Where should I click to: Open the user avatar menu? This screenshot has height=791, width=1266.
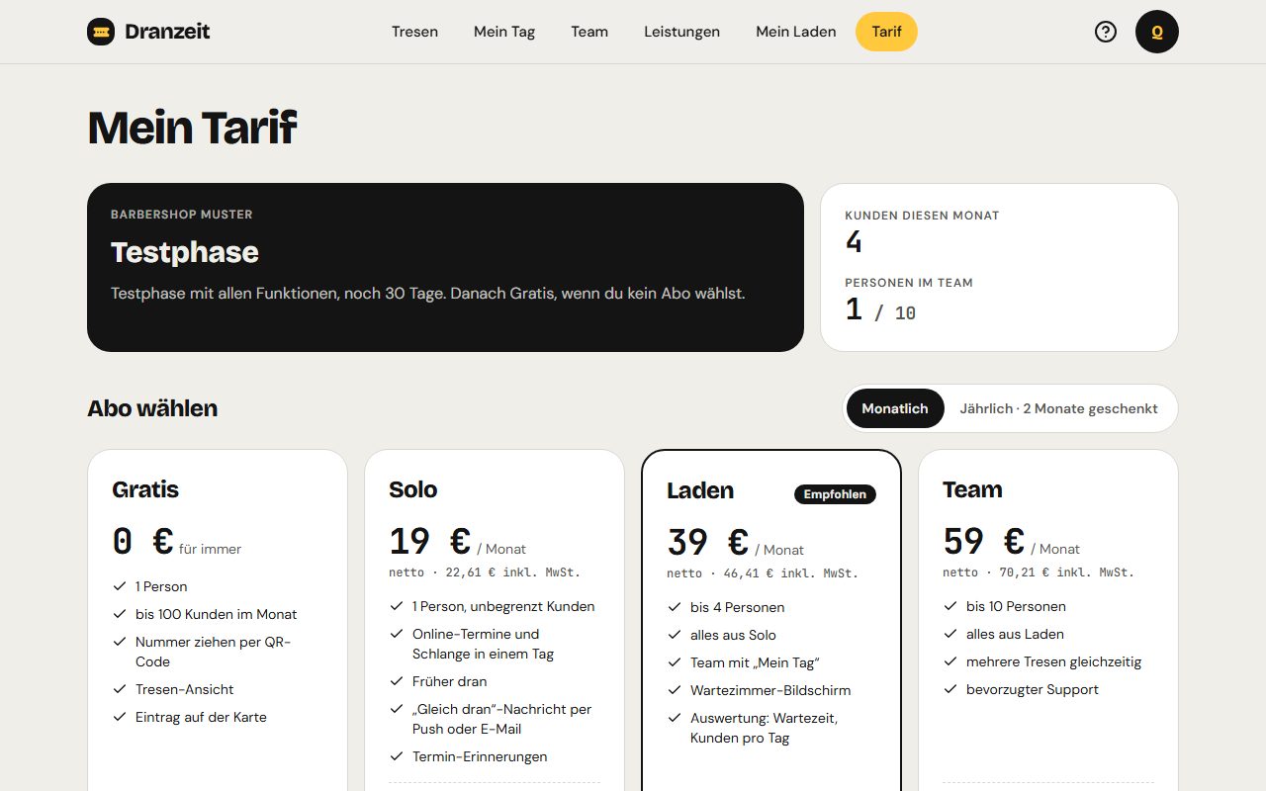1157,32
